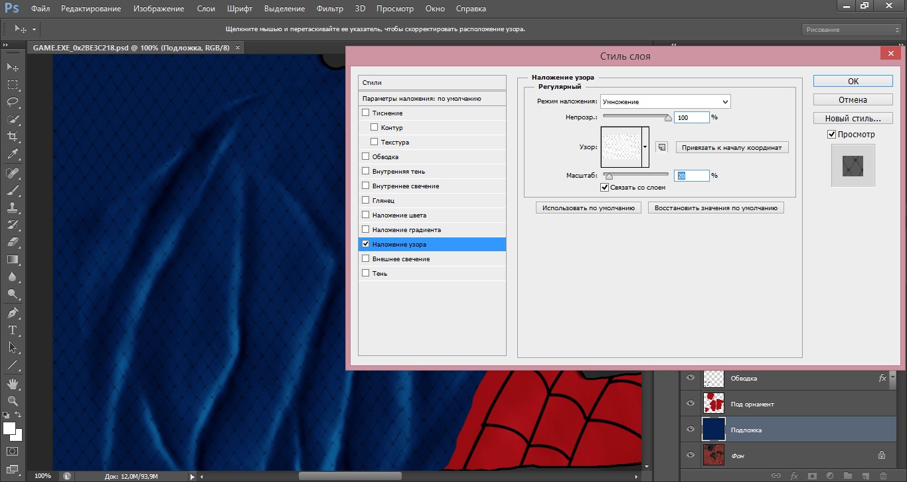Click Использовать по умолчанию button

click(x=588, y=208)
